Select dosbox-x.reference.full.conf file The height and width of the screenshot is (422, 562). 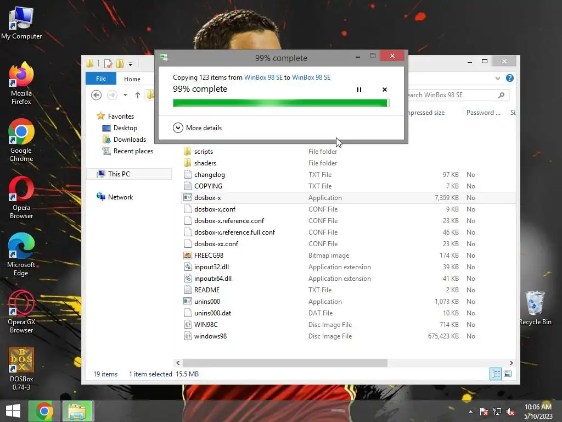[234, 232]
